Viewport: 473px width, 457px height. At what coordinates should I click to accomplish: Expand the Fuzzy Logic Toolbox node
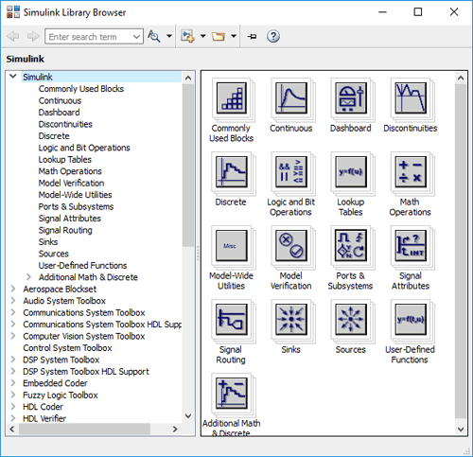[13, 395]
